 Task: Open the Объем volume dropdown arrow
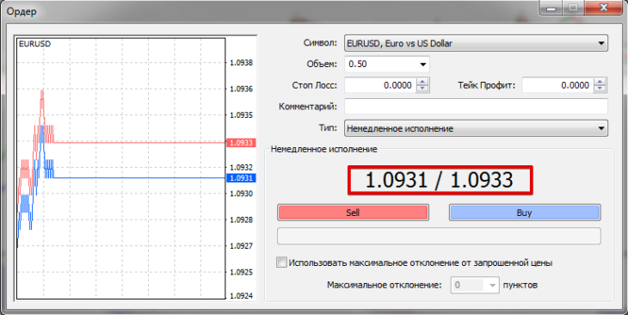tap(422, 65)
